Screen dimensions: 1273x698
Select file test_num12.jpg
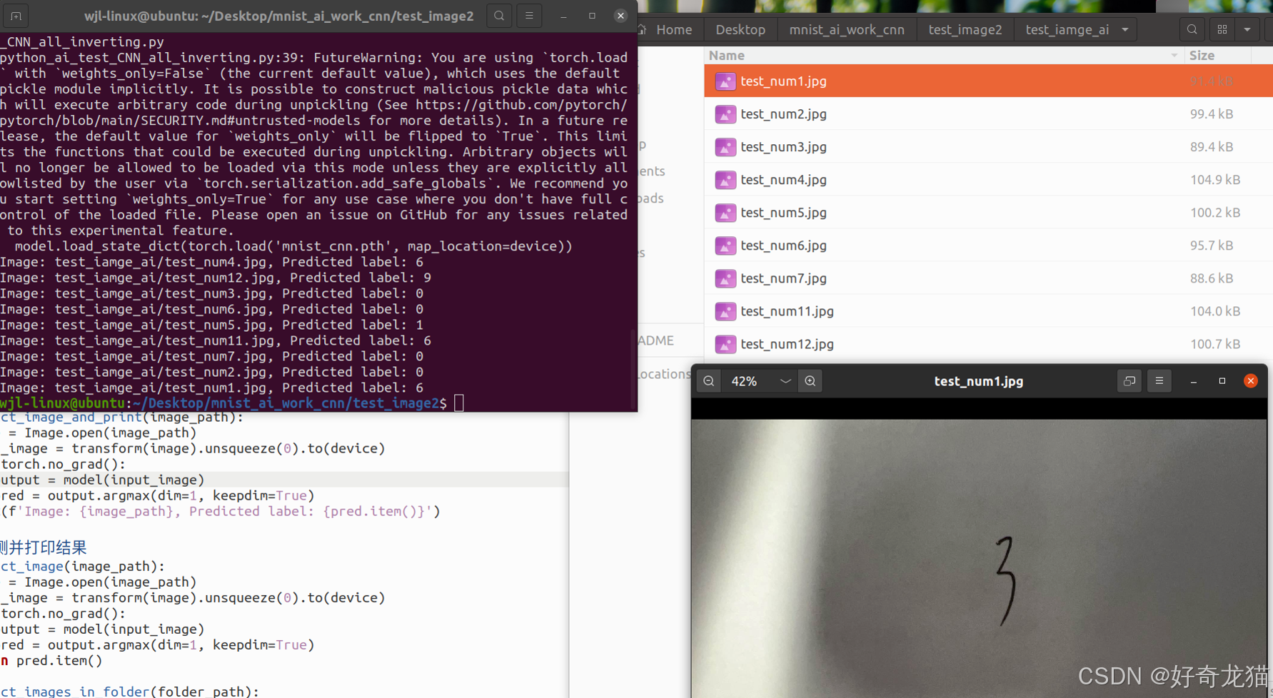988,344
